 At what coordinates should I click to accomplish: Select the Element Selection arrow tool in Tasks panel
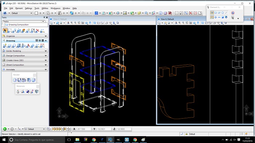click(5, 31)
